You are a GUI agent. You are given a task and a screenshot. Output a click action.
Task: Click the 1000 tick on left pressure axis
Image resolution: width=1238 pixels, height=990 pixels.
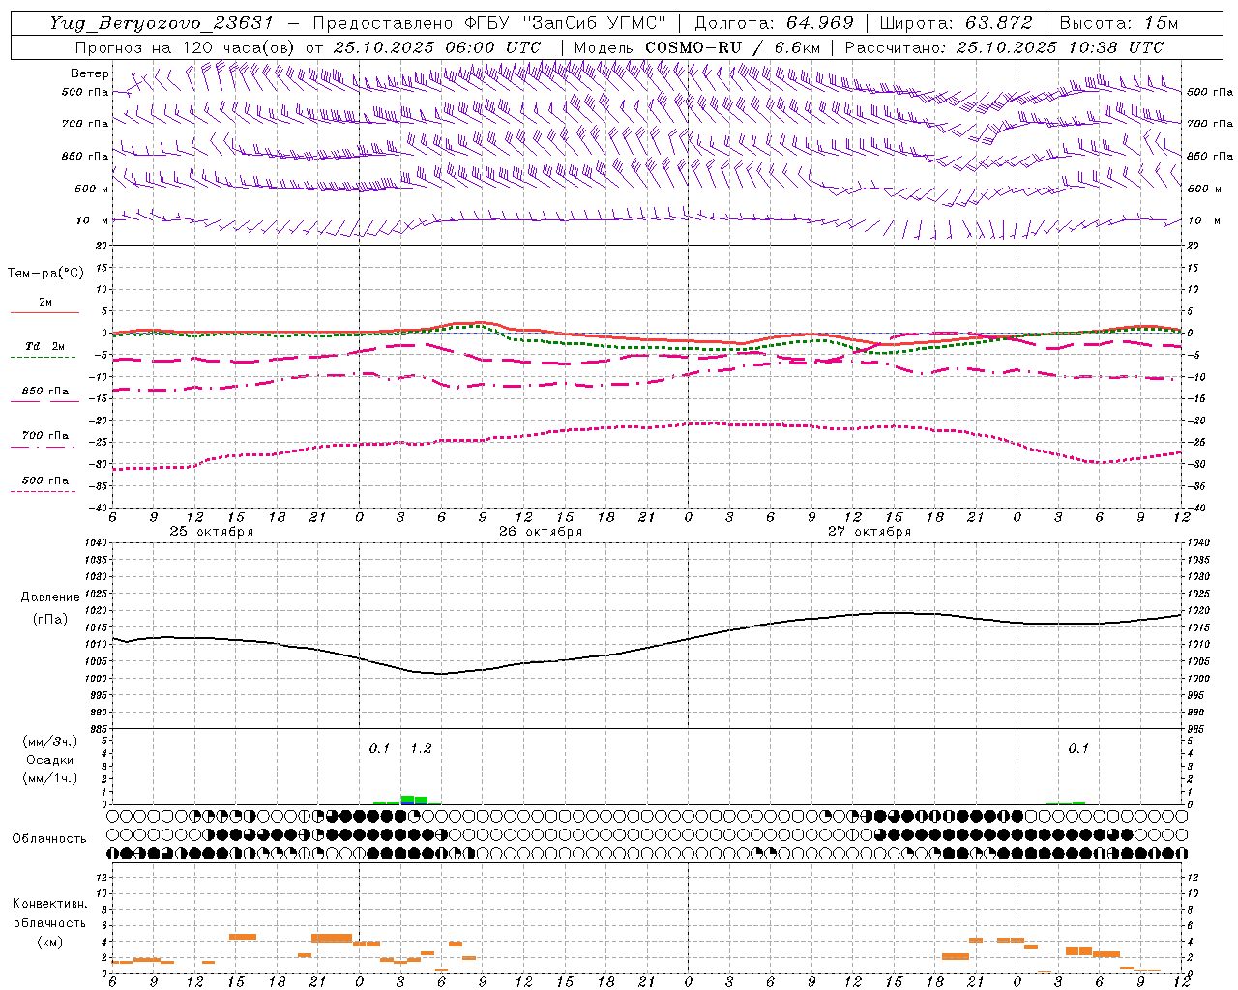[97, 679]
